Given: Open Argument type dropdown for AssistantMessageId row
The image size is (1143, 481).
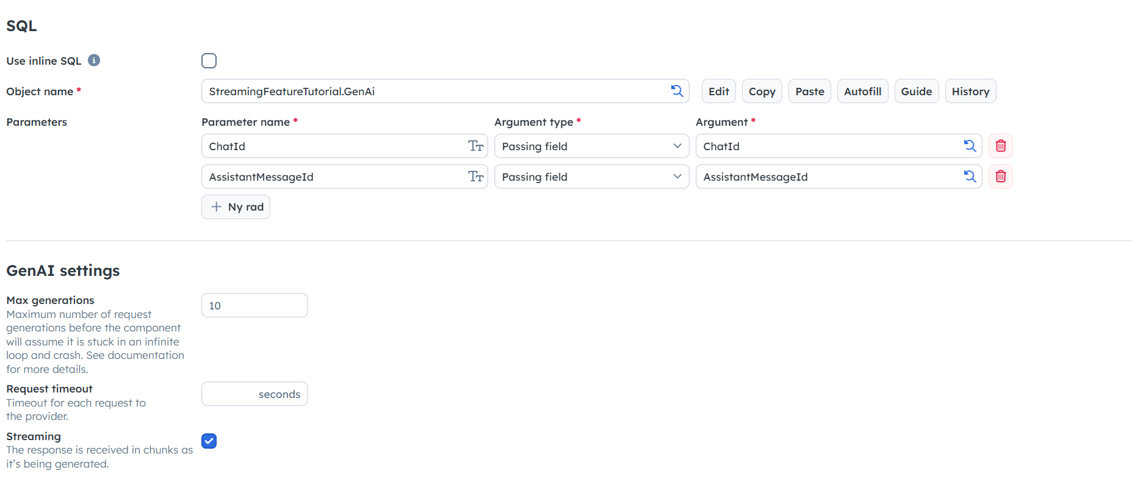Looking at the screenshot, I should (x=591, y=176).
